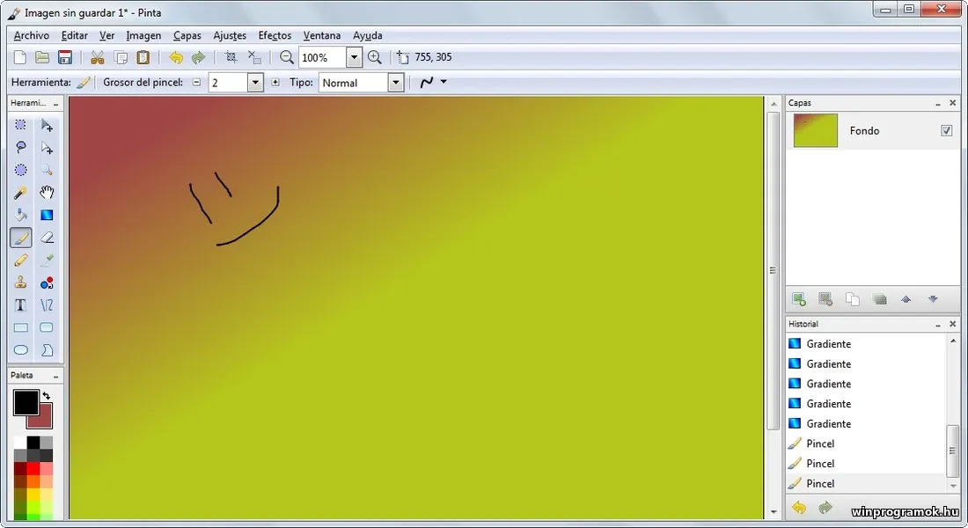
Task: Expand the zoom percentage dropdown
Action: point(354,57)
